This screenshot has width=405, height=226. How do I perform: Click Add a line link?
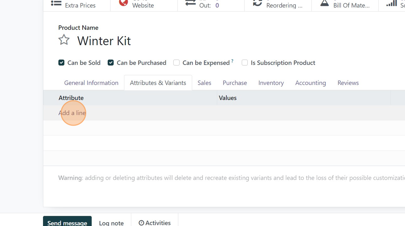tap(72, 113)
